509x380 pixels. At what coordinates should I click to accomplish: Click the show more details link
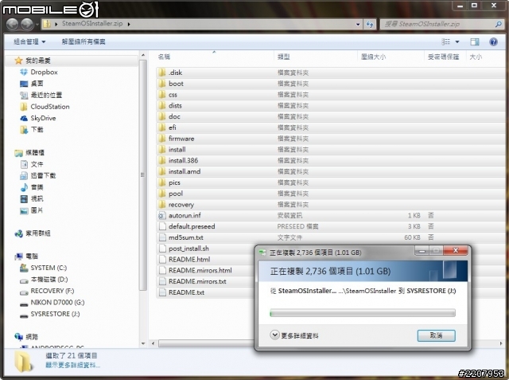(72, 366)
